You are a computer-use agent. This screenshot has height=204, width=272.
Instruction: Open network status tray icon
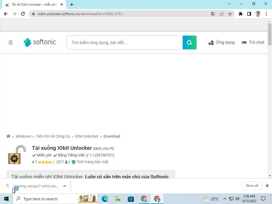pos(231,199)
